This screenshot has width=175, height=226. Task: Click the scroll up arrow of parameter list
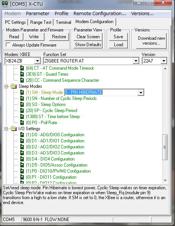(165, 68)
